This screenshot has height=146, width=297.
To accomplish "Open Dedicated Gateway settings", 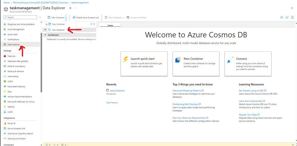I will 16,86.
